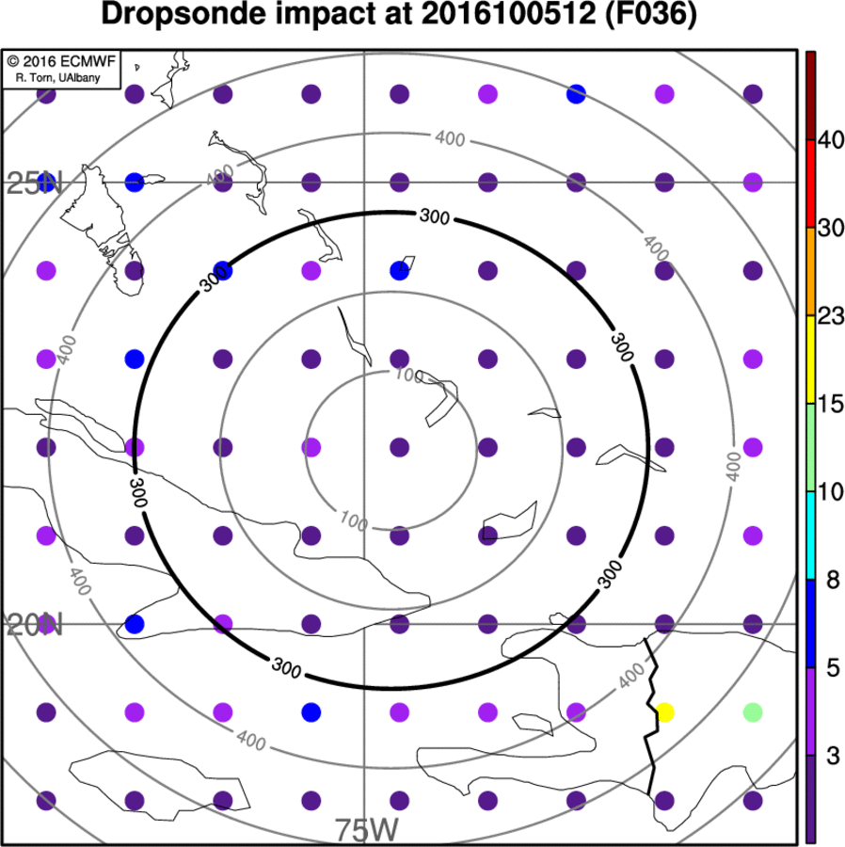
Task: Pick the bright purple colorbar segment between 3 and 5
Action: [x=811, y=711]
